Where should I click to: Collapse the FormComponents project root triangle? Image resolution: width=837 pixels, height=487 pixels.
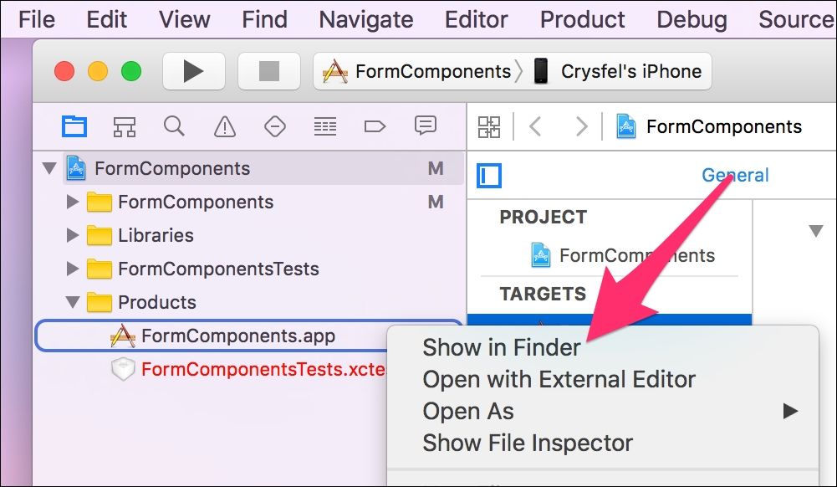click(x=49, y=169)
